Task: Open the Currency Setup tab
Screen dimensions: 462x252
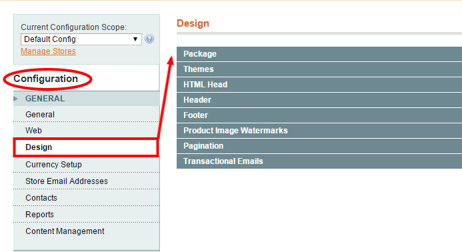Action: 86,165
